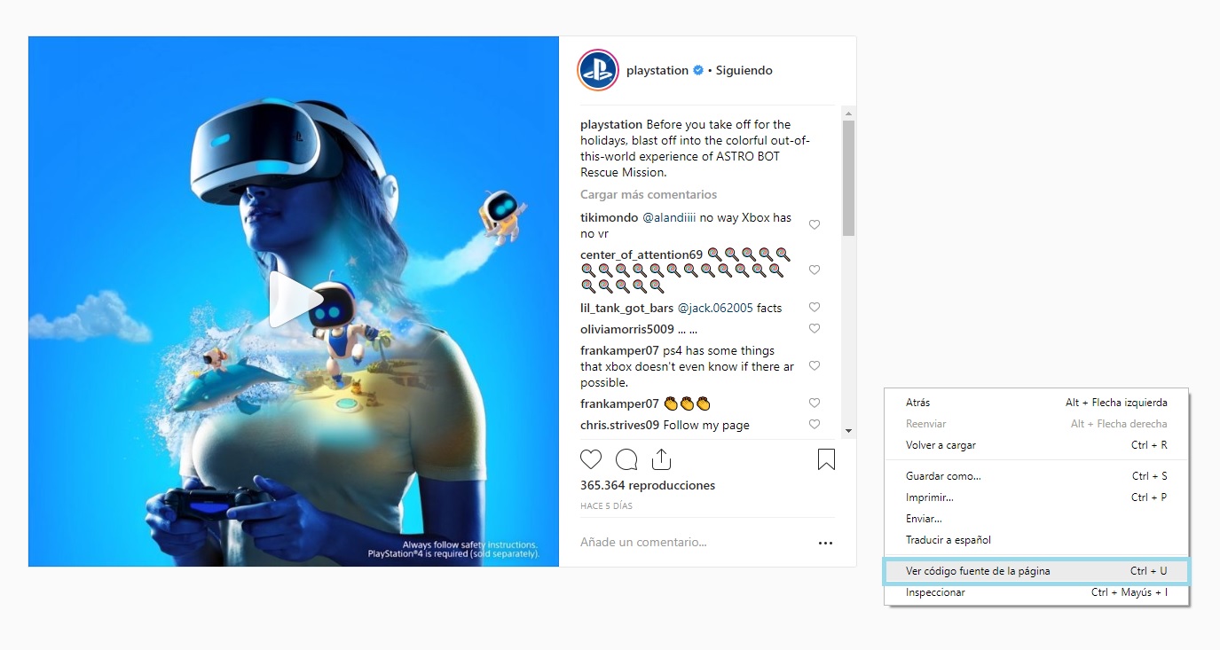Choose Traducir a español entry

pos(1036,540)
